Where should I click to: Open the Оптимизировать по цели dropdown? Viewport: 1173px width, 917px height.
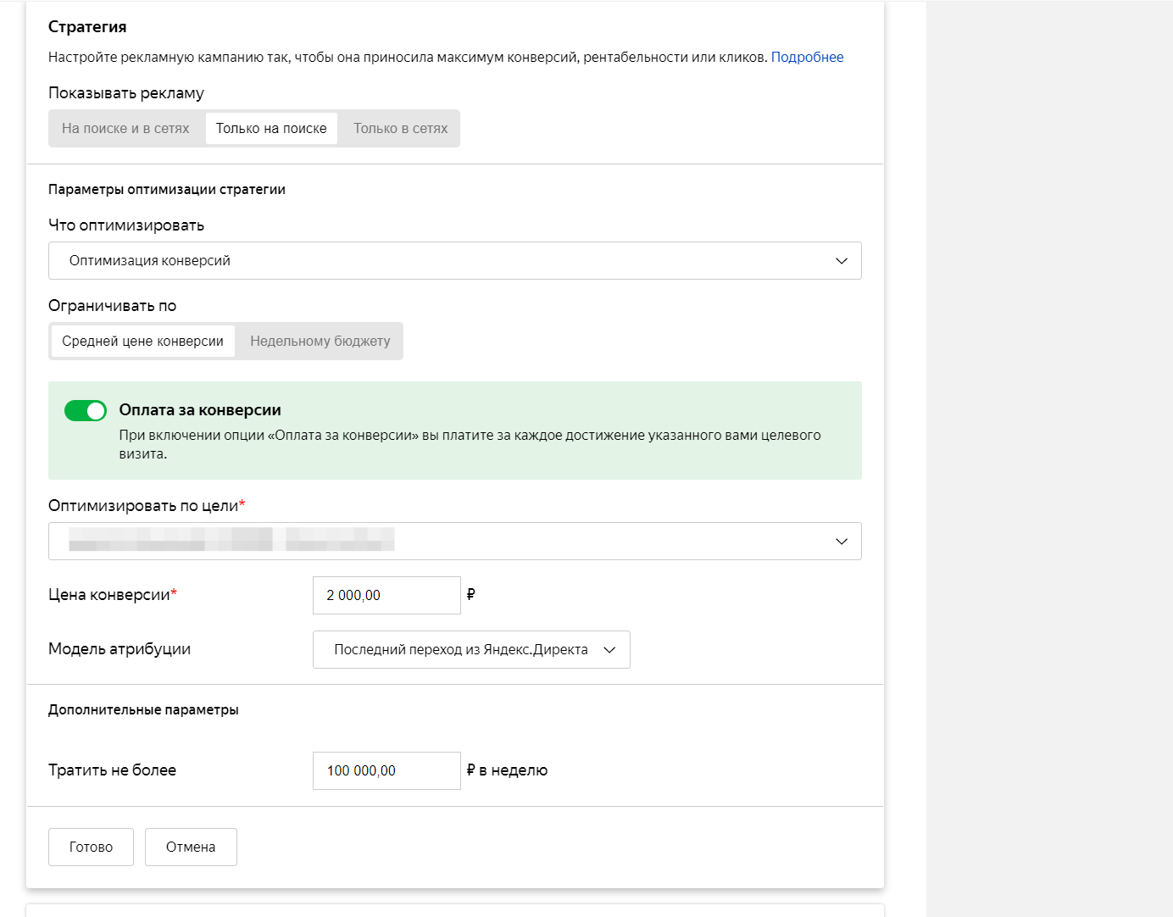click(x=454, y=542)
